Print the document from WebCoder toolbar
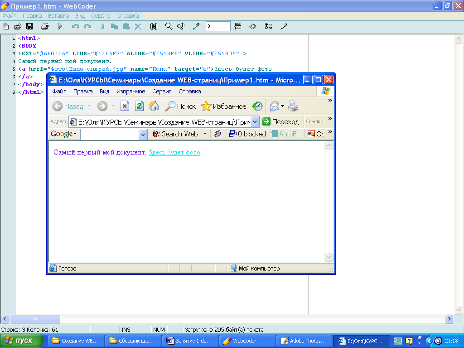Image resolution: width=464 pixels, height=348 pixels. pyautogui.click(x=45, y=27)
